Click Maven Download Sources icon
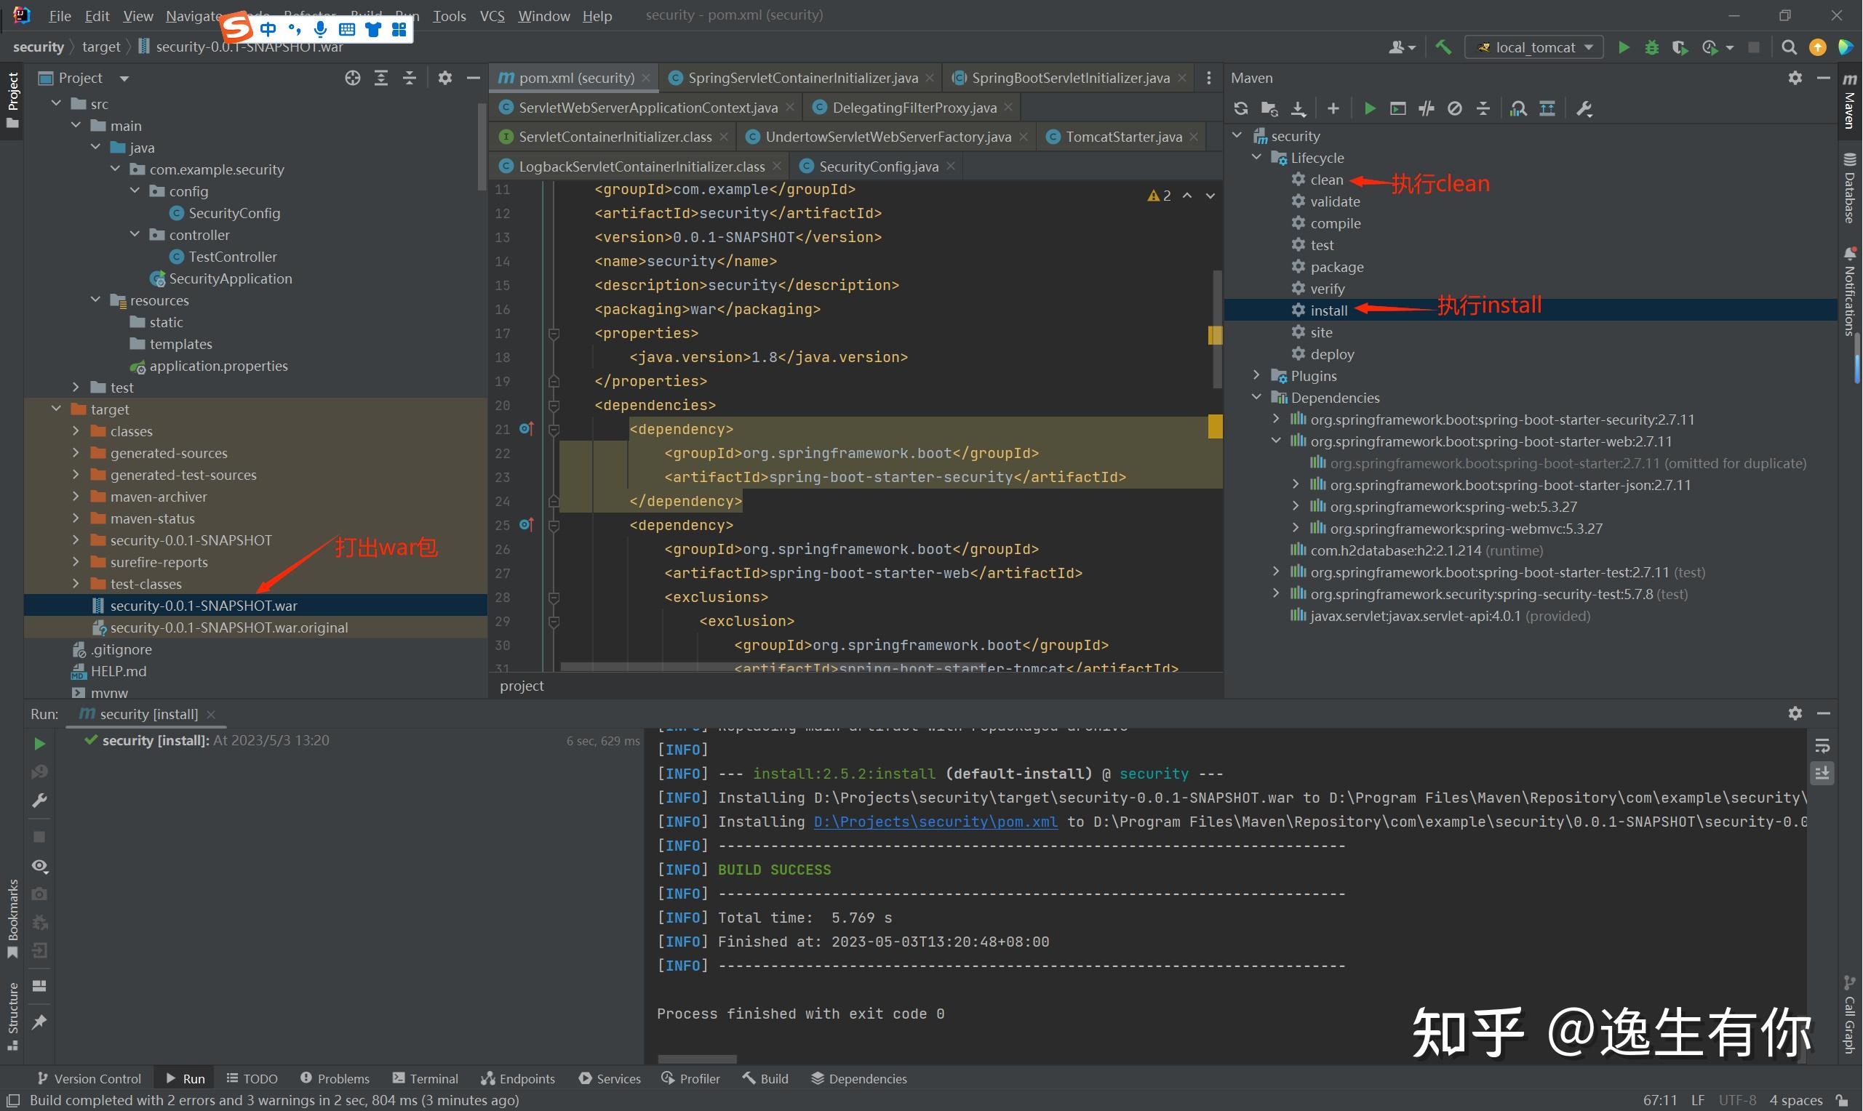 (1298, 108)
